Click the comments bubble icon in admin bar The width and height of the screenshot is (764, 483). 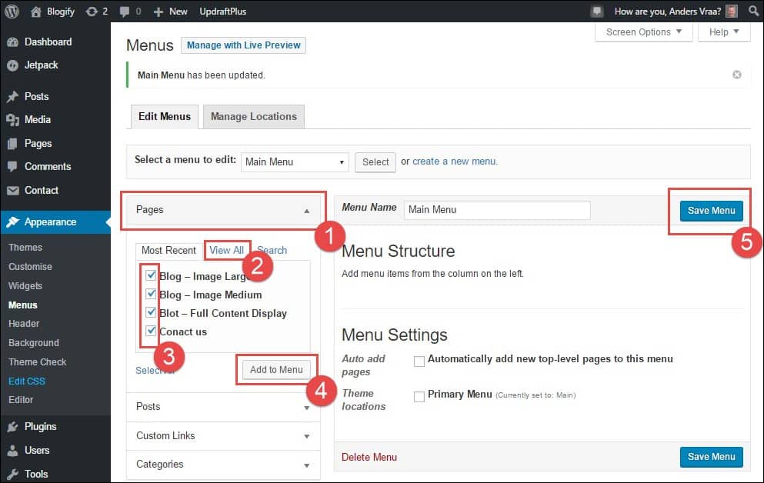click(x=125, y=12)
